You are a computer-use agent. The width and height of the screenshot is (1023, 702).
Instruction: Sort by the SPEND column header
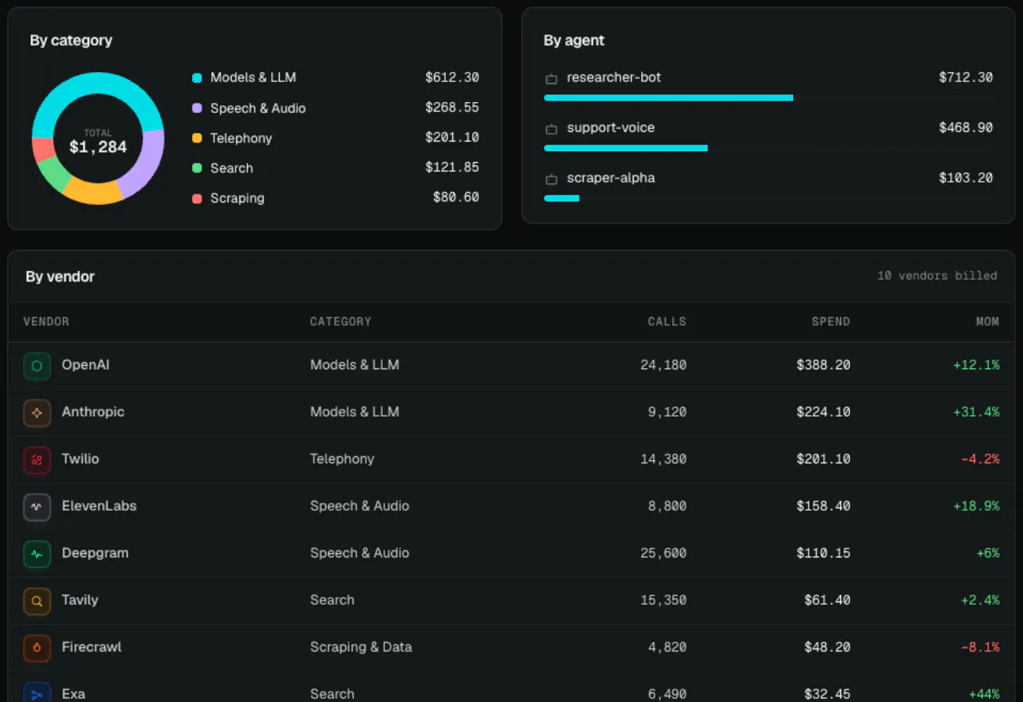(x=831, y=322)
